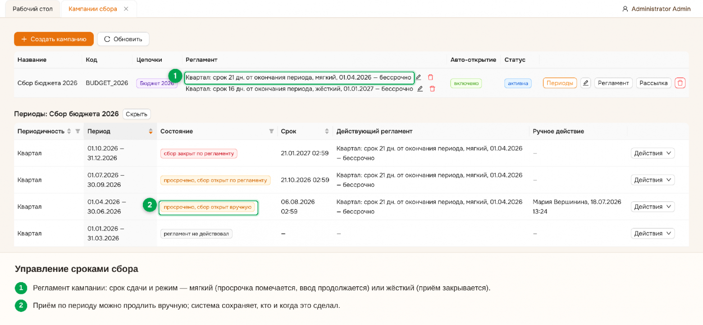
Task: Sort periods table by Период
Action: coord(151,131)
